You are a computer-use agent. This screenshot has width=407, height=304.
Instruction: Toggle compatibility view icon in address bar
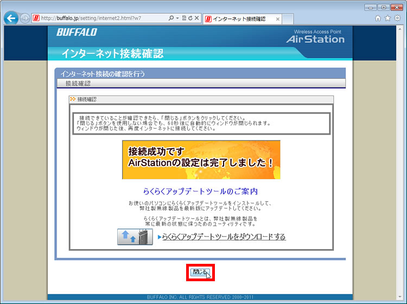[184, 18]
